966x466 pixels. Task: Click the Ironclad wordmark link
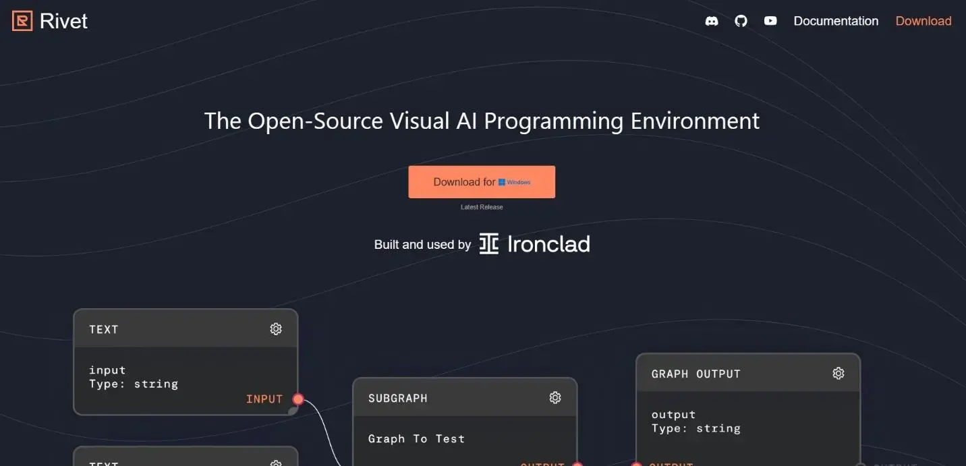click(548, 244)
